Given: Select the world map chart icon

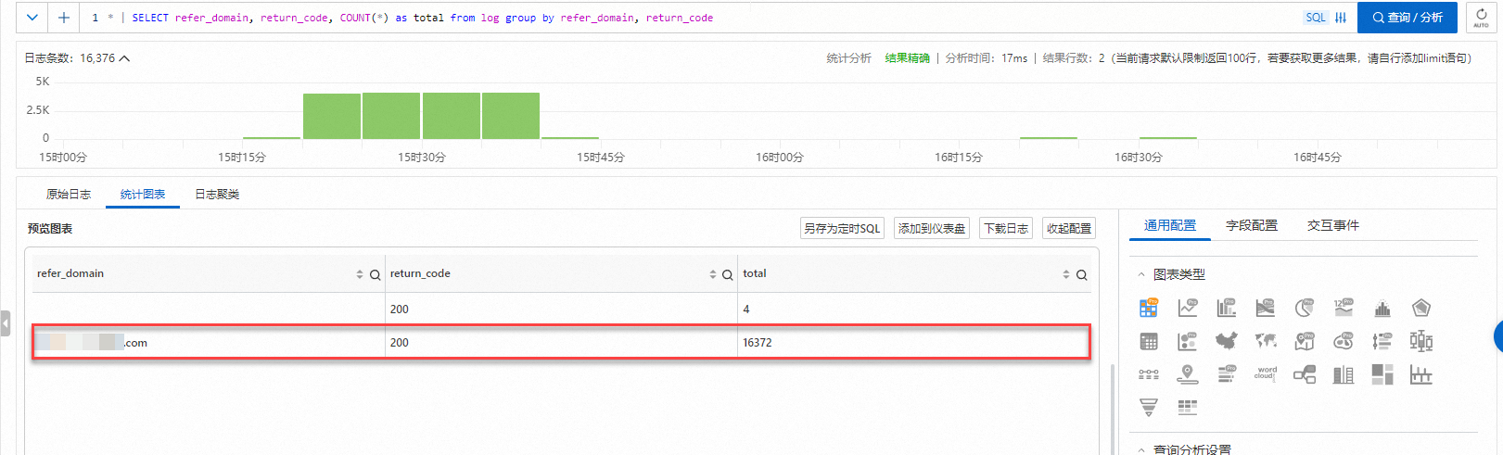Looking at the screenshot, I should pos(1266,341).
